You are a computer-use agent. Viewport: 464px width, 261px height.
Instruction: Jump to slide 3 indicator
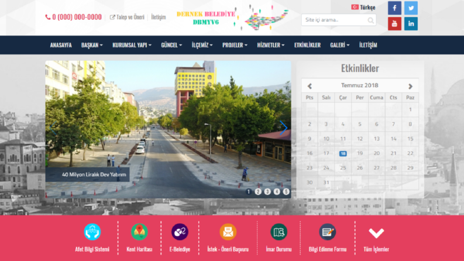click(267, 192)
